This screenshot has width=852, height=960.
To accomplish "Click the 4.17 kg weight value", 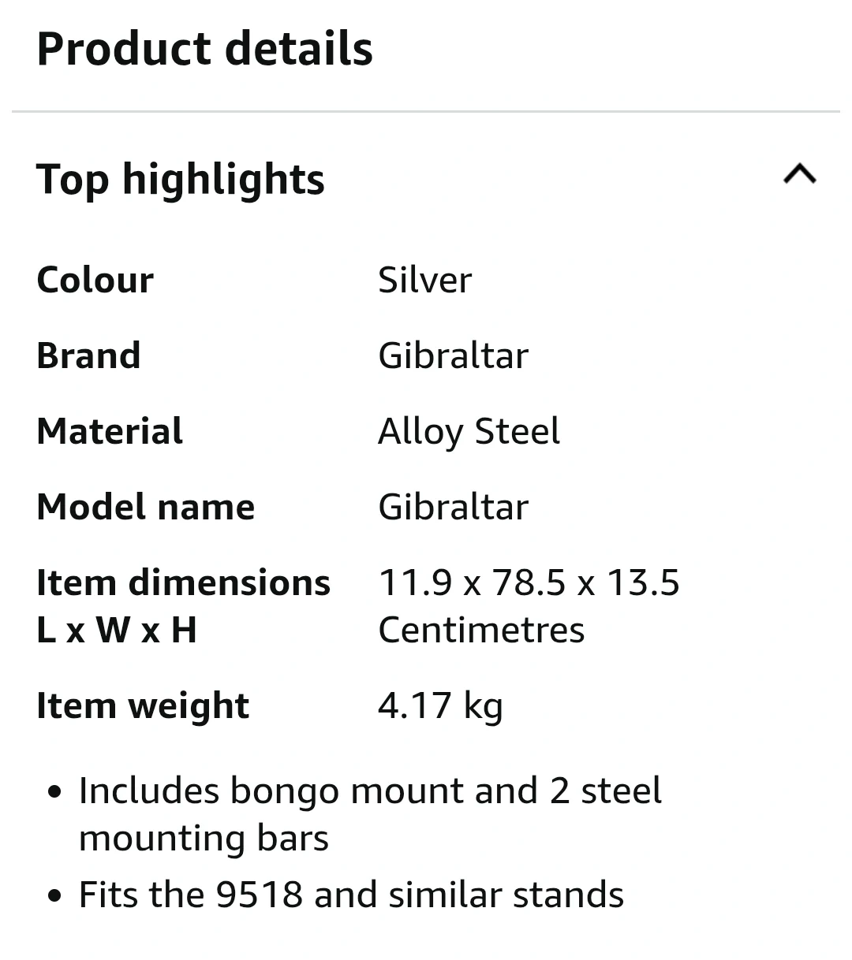I will pos(440,705).
